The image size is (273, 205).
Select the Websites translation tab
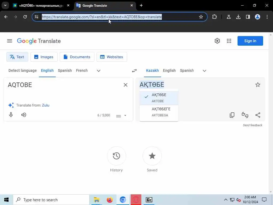click(112, 57)
